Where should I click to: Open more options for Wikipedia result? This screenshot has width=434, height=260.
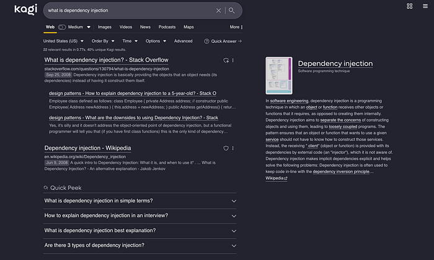(232, 148)
